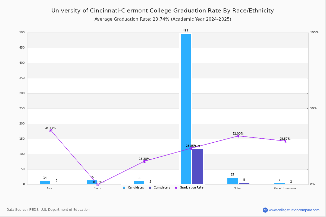Toggle the Graduation Rate legend entry
Viewport: 326px width, 217px height.
point(189,188)
